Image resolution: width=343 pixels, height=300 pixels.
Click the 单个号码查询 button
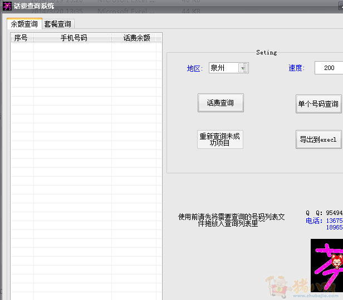[318, 104]
